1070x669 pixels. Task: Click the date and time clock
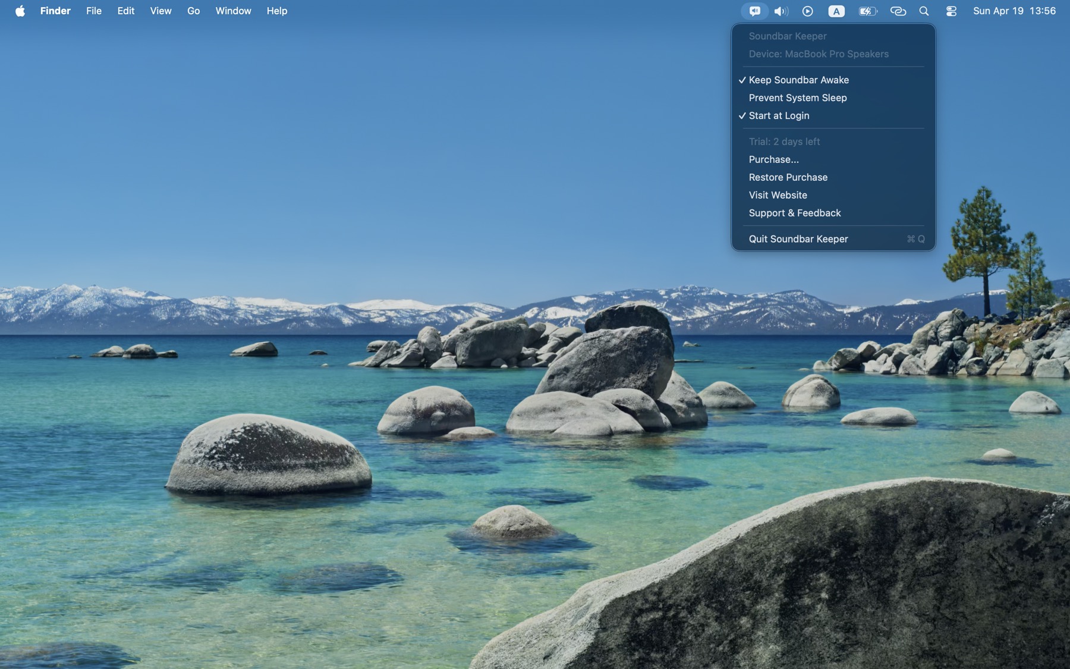(1014, 11)
